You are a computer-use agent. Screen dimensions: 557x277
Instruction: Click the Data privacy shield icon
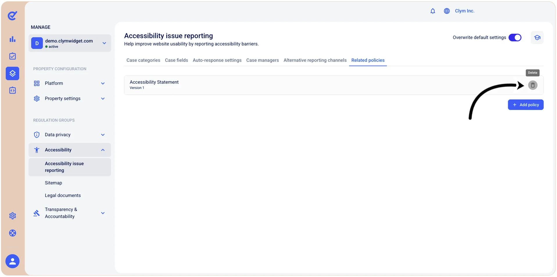[37, 135]
